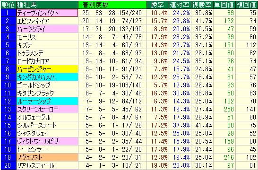Sort by the 順位 column header

pyautogui.click(x=9, y=5)
